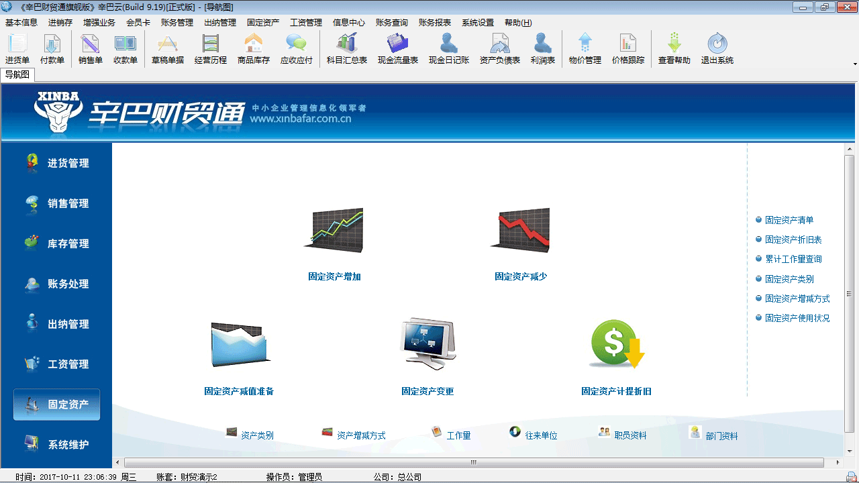The image size is (859, 483).
Task: Open the 收款单 toolbar icon
Action: pyautogui.click(x=125, y=49)
